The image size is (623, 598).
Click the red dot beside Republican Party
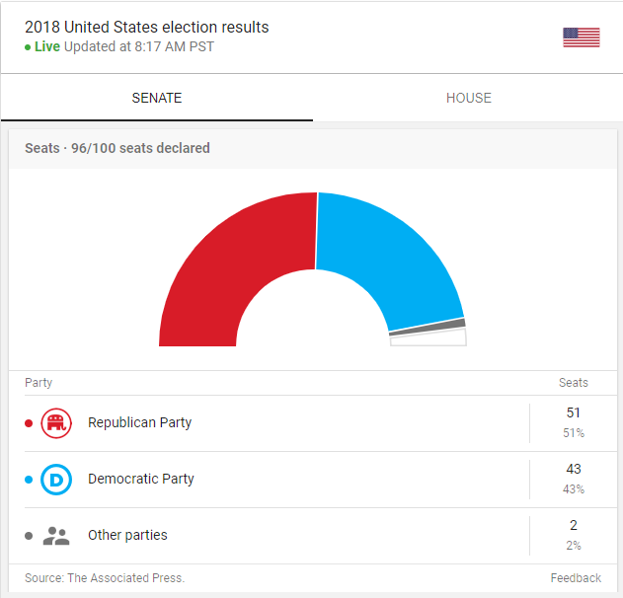(x=29, y=423)
